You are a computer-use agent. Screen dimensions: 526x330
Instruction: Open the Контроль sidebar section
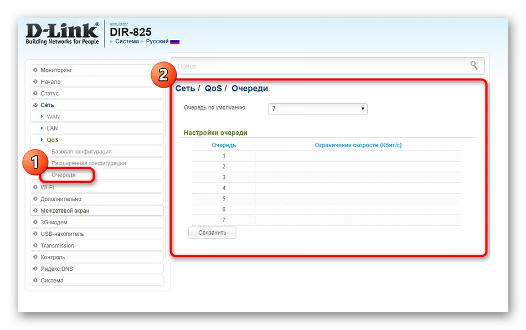point(96,257)
